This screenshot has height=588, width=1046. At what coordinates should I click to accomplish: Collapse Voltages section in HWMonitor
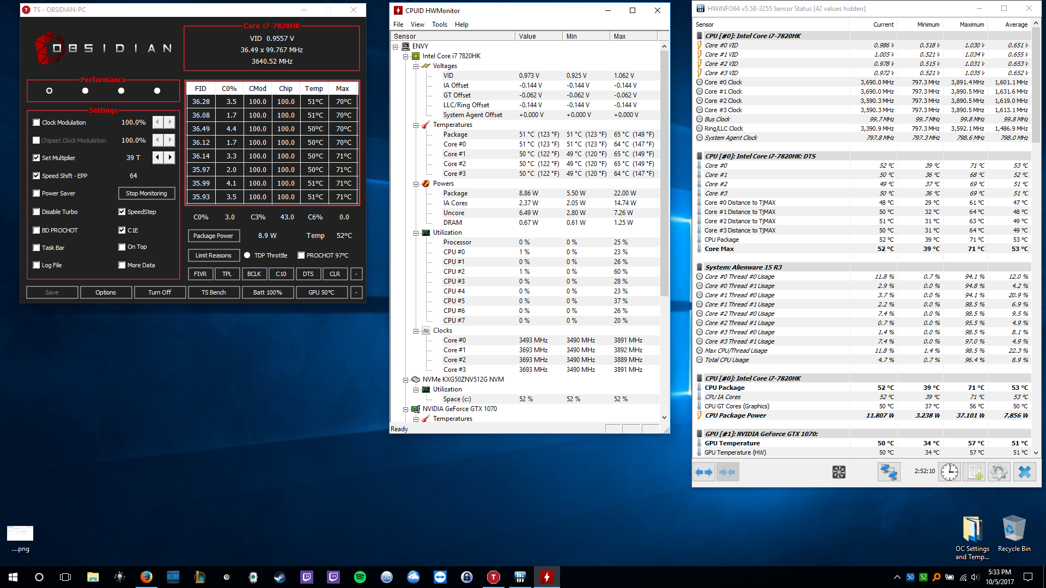click(416, 66)
